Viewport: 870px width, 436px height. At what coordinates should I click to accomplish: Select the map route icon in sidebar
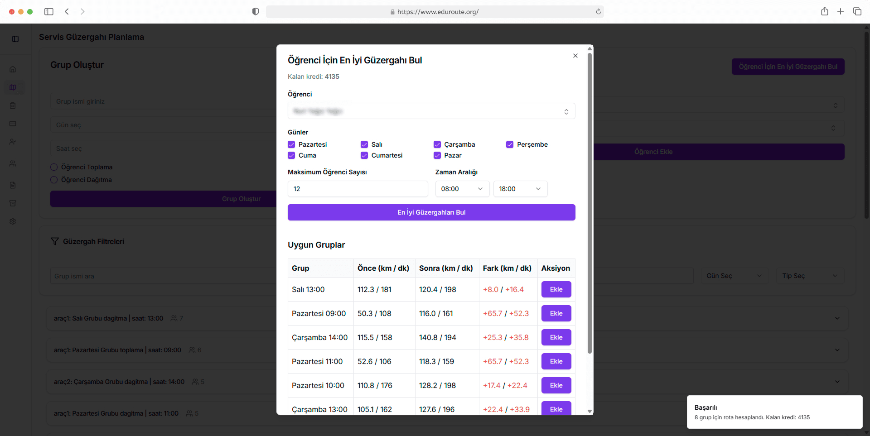(13, 87)
